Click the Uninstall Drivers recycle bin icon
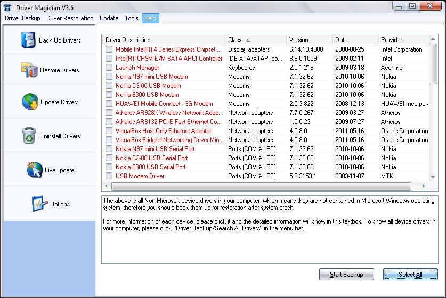The height and width of the screenshot is (298, 446). coord(29,136)
